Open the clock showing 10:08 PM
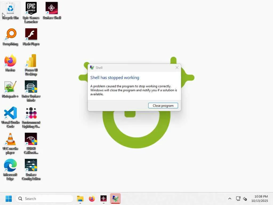 260,199
